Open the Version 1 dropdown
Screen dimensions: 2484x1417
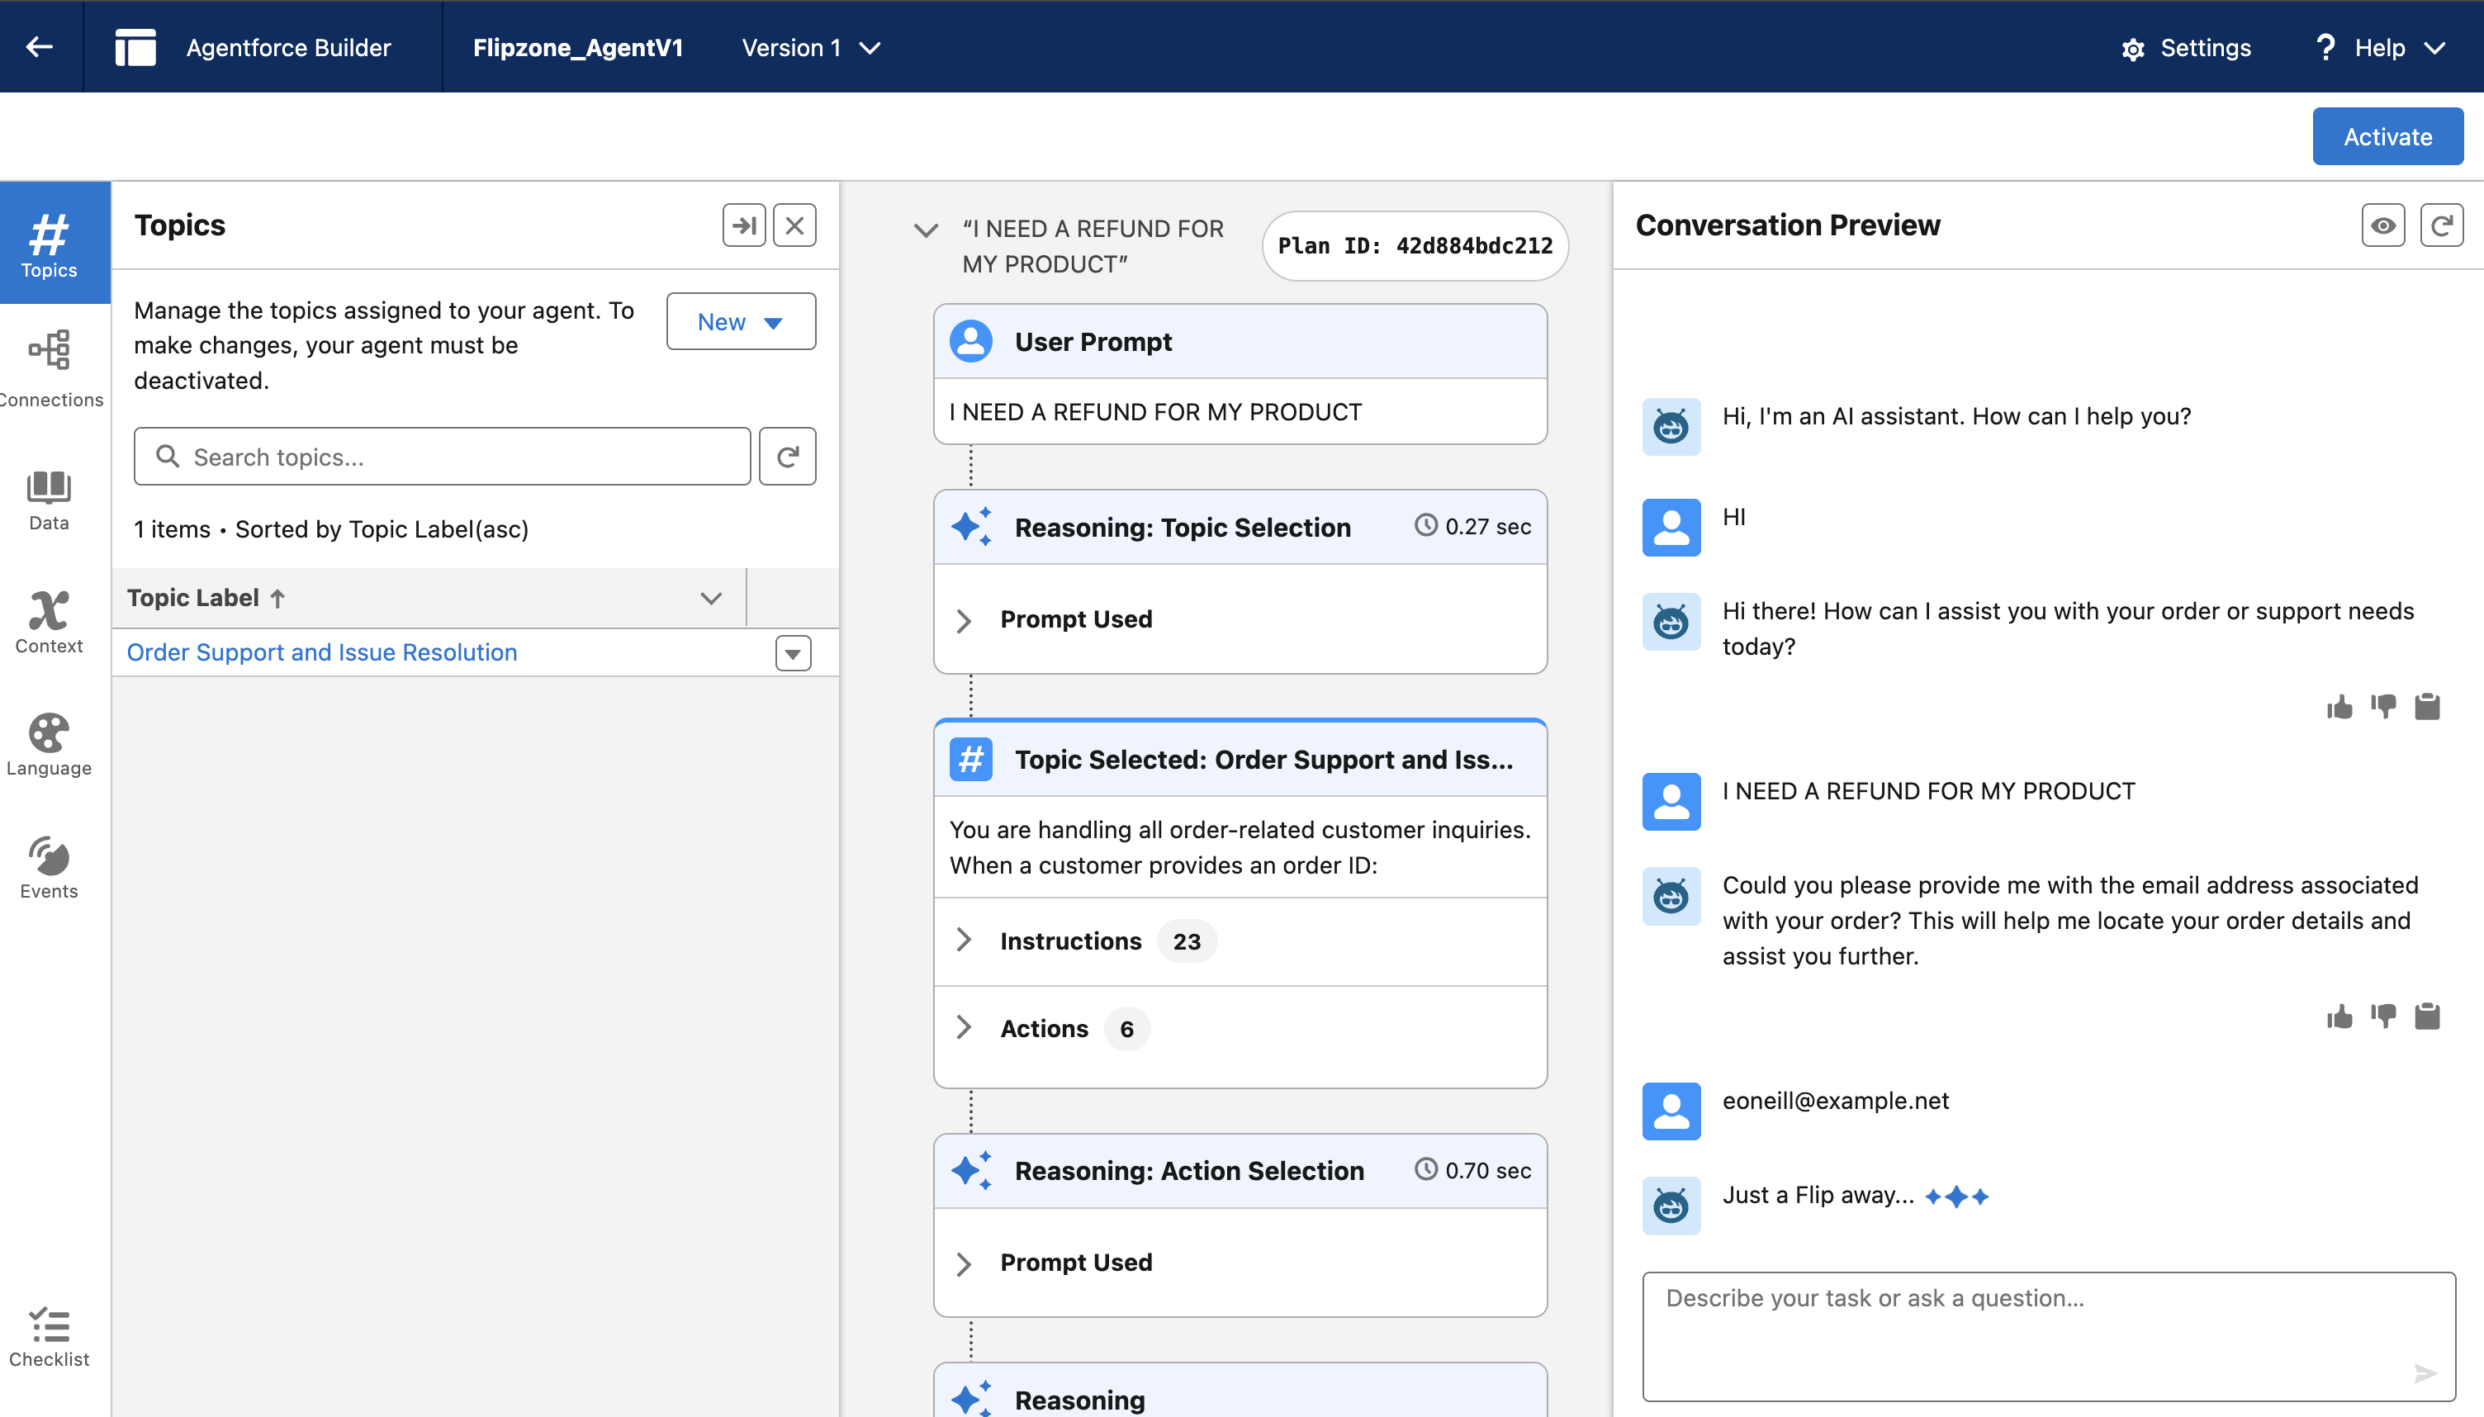[810, 48]
